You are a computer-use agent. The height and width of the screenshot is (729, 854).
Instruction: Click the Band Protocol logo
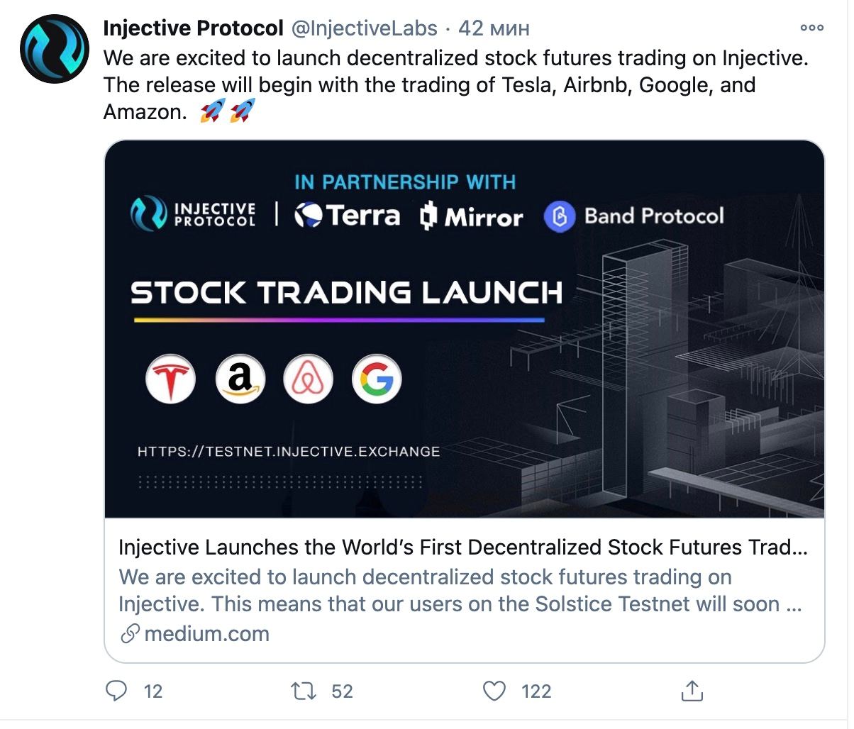click(633, 216)
